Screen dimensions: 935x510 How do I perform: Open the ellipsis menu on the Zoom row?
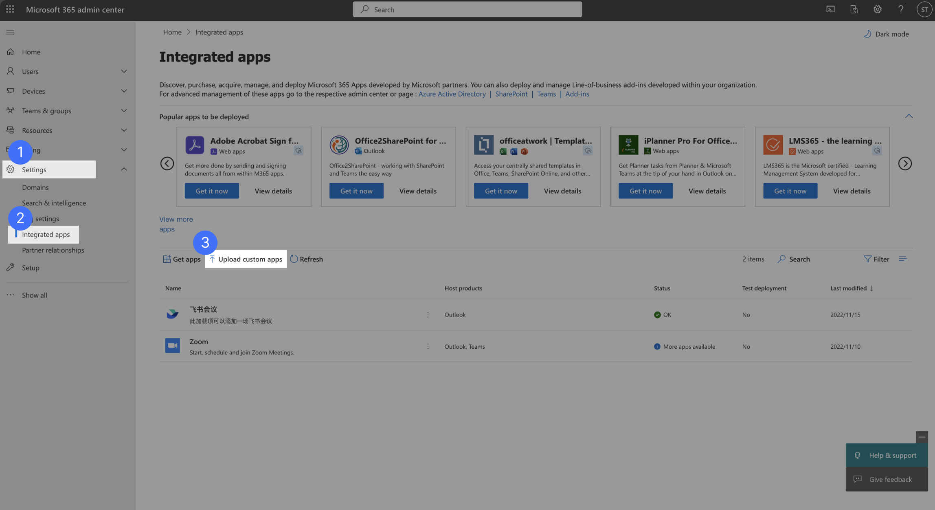coord(428,346)
